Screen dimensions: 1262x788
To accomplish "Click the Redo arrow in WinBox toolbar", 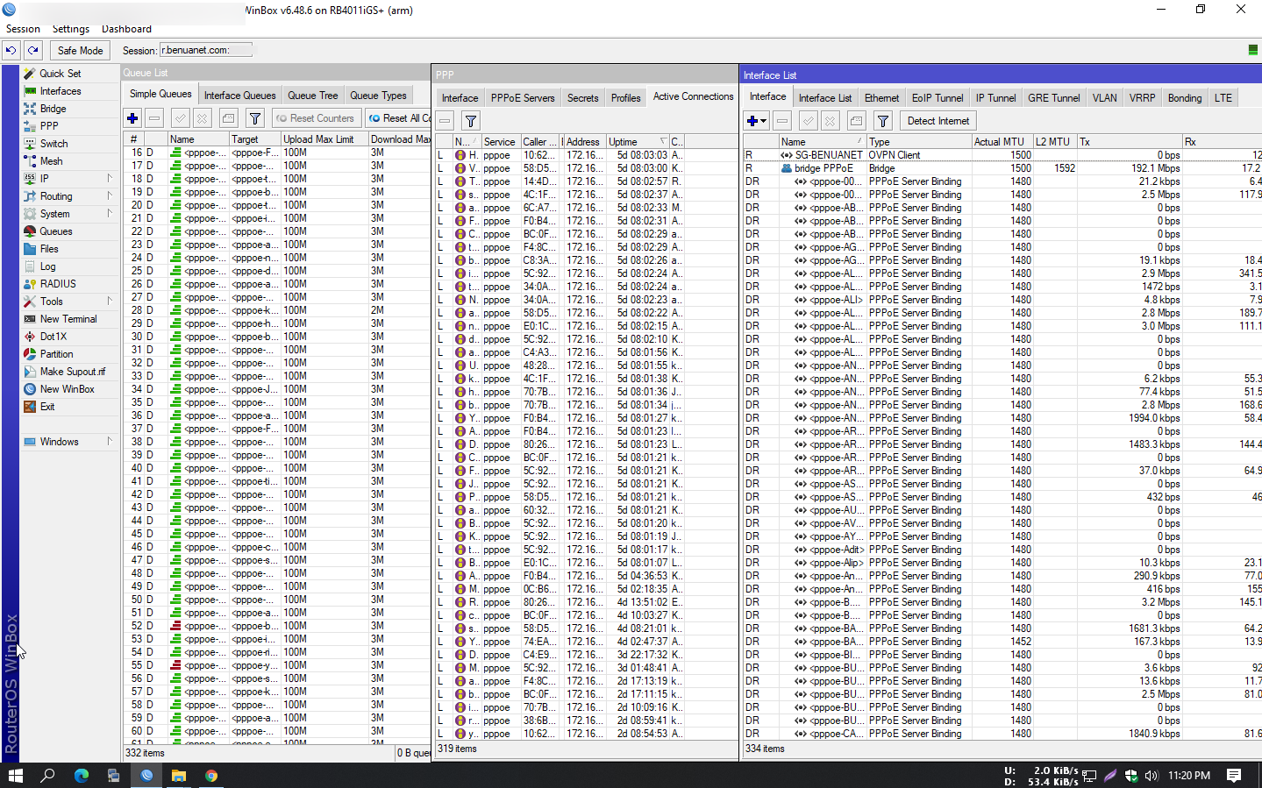I will coord(33,51).
